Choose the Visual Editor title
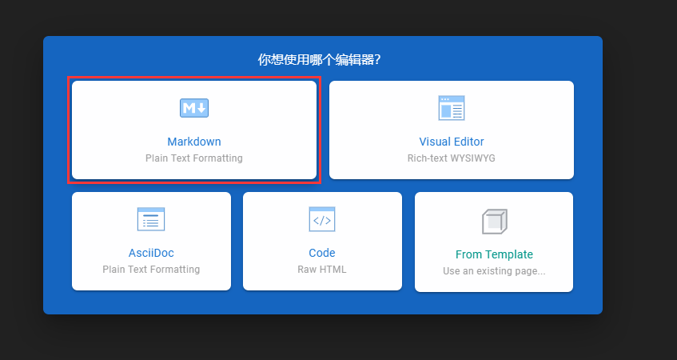The image size is (677, 360). tap(452, 142)
